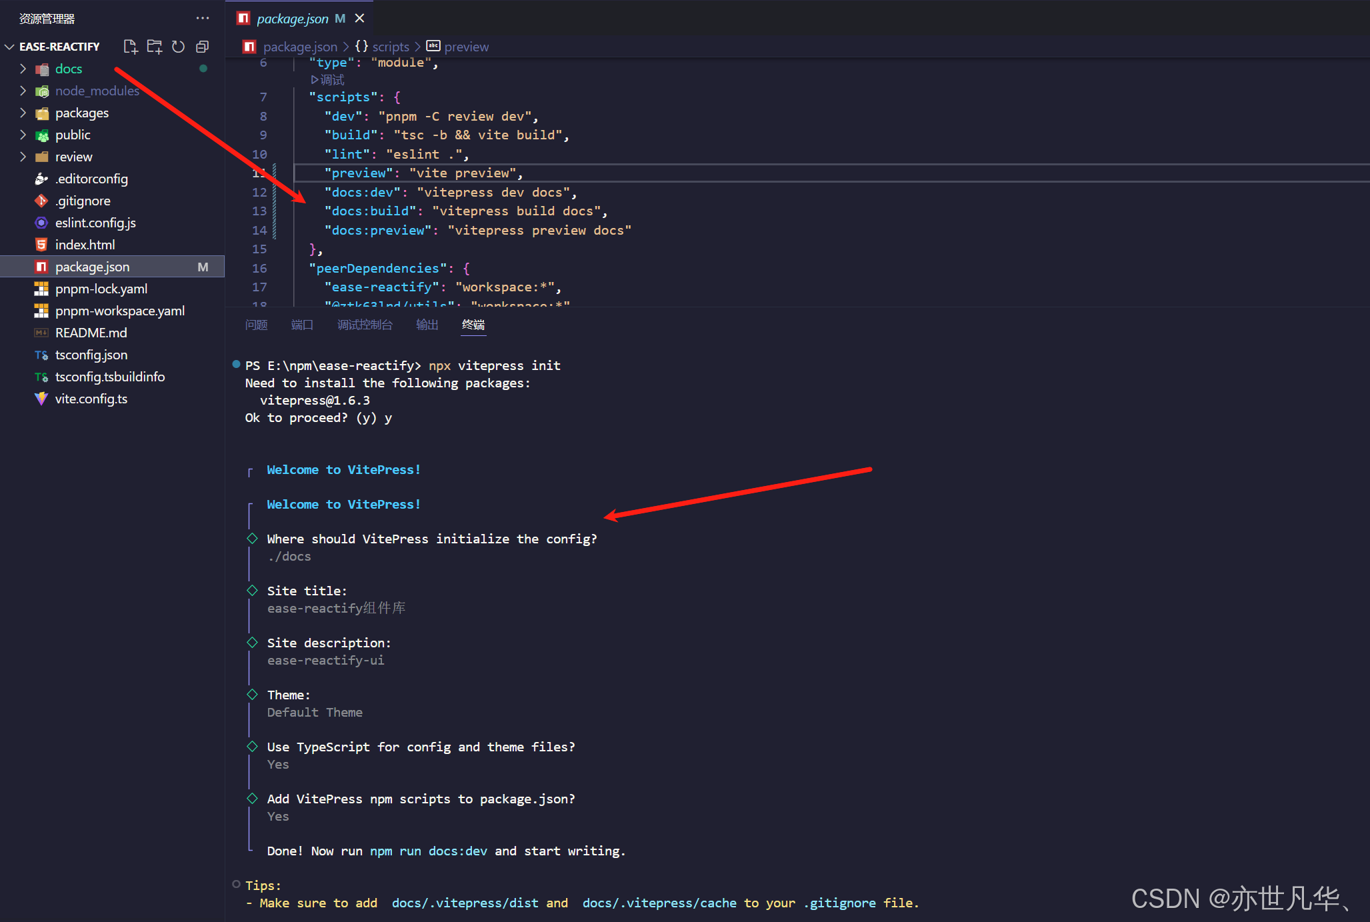Close the package.json editor tab
1370x922 pixels.
360,18
